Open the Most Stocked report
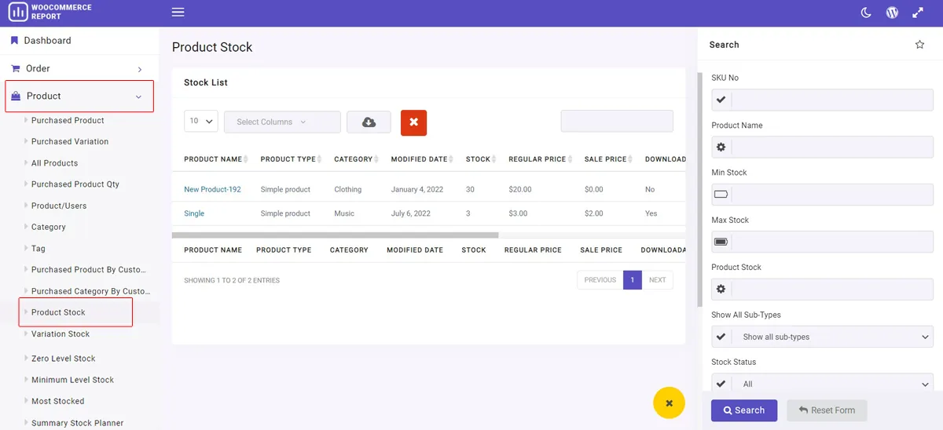Screen dimensions: 943x430 point(57,401)
